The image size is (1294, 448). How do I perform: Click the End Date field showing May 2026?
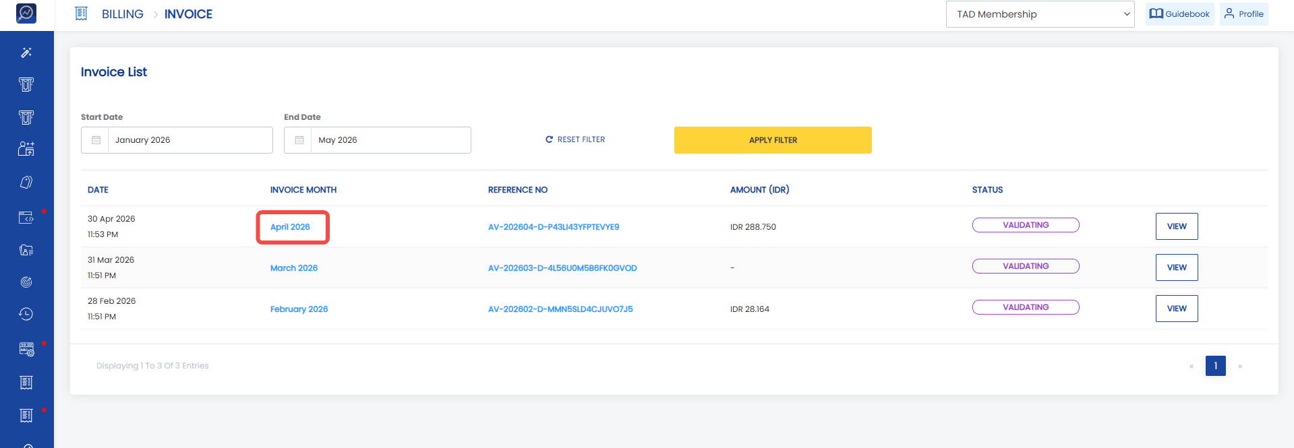pyautogui.click(x=378, y=140)
